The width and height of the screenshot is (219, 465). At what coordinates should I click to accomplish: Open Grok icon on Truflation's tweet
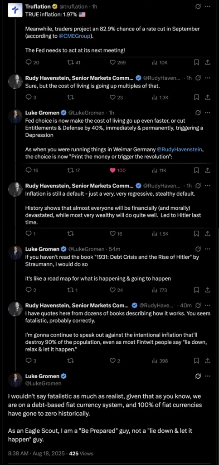[x=198, y=6]
